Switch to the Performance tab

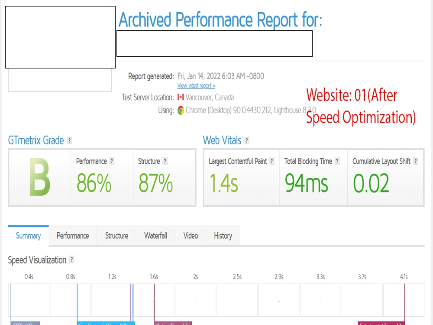tap(73, 236)
